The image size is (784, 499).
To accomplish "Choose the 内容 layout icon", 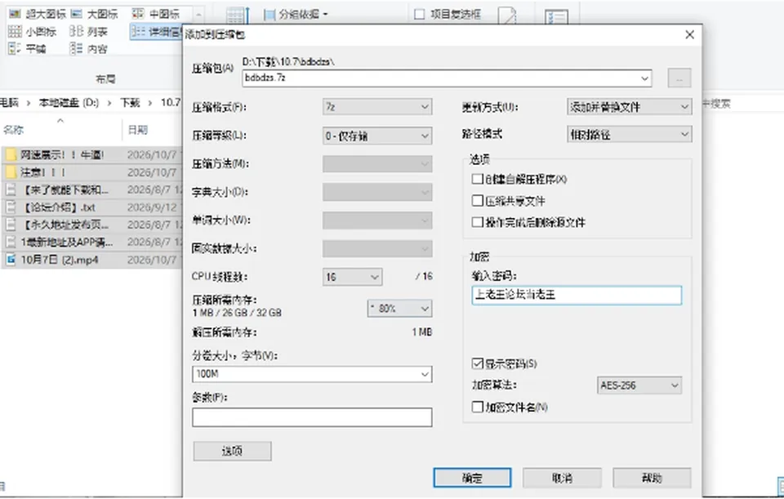I will tap(77, 48).
